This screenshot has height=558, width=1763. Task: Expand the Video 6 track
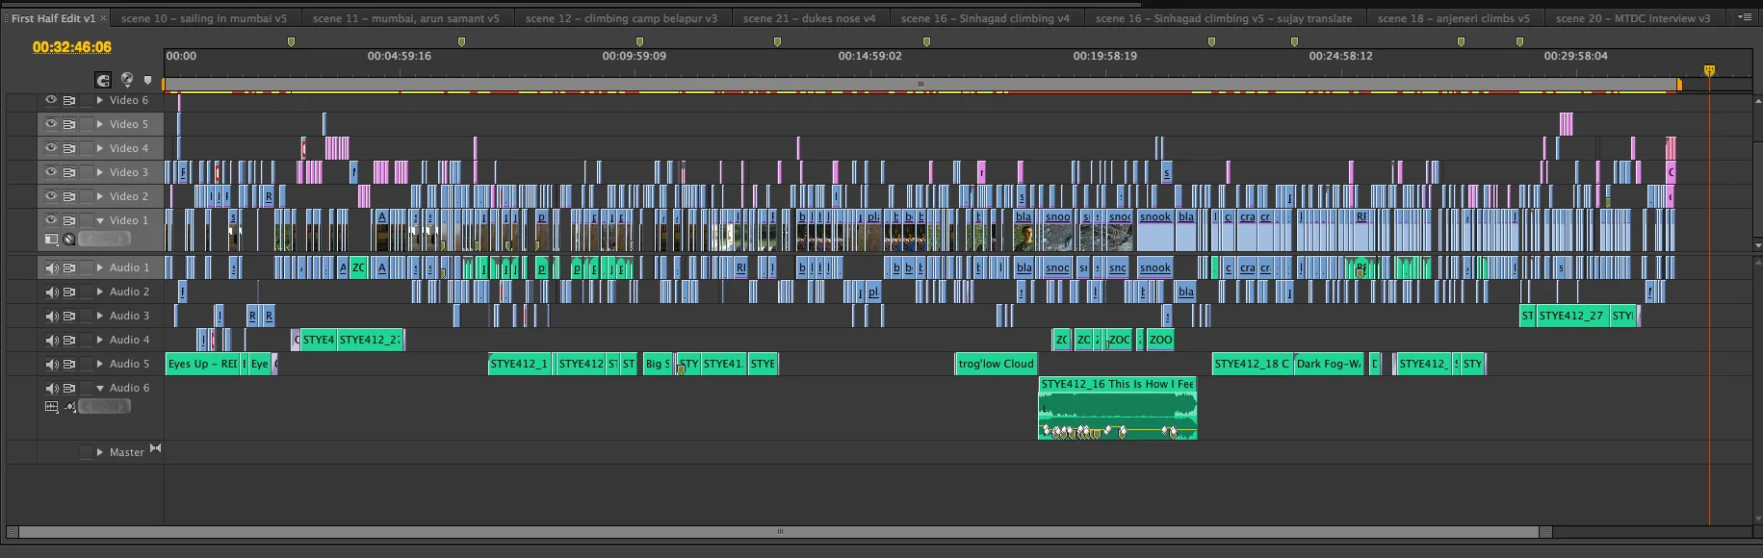pyautogui.click(x=99, y=100)
